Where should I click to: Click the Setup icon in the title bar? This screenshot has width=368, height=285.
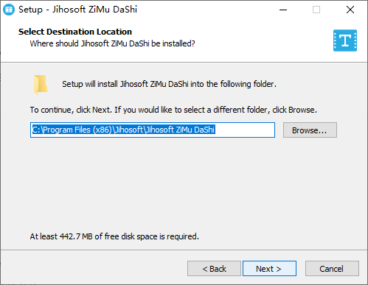[x=9, y=10]
